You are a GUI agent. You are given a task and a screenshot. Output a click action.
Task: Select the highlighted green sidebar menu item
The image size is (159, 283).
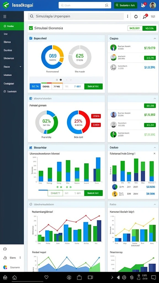pos(12,26)
